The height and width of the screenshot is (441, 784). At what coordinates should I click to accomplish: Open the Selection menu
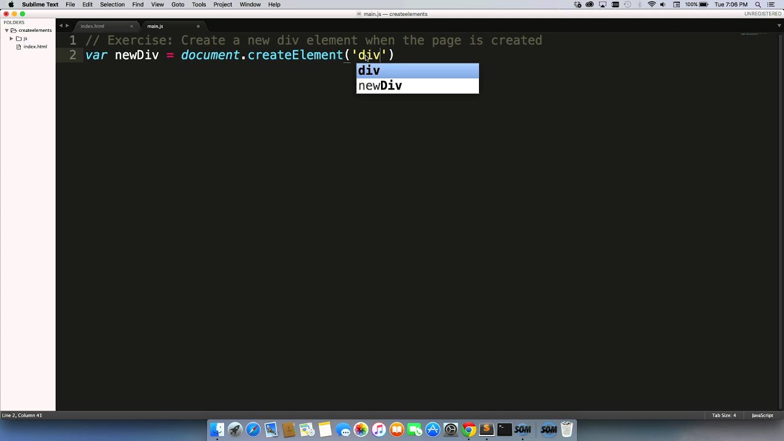(112, 4)
